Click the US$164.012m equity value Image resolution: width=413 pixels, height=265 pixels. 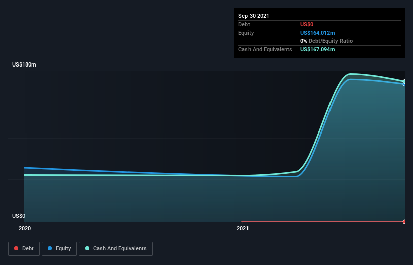tap(317, 33)
